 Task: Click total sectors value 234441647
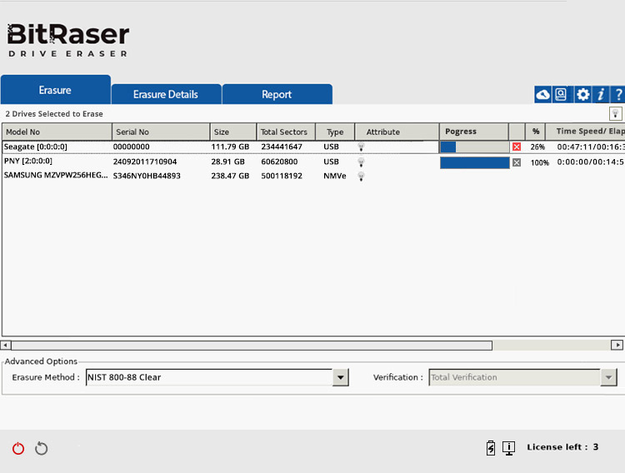point(282,147)
